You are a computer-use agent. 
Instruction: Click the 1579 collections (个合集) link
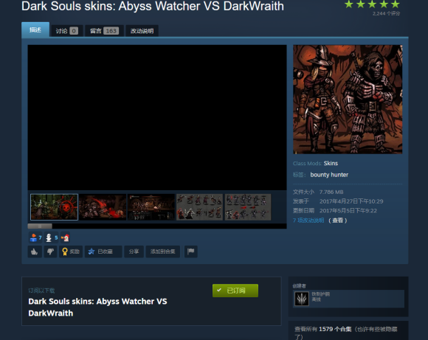coord(335,329)
